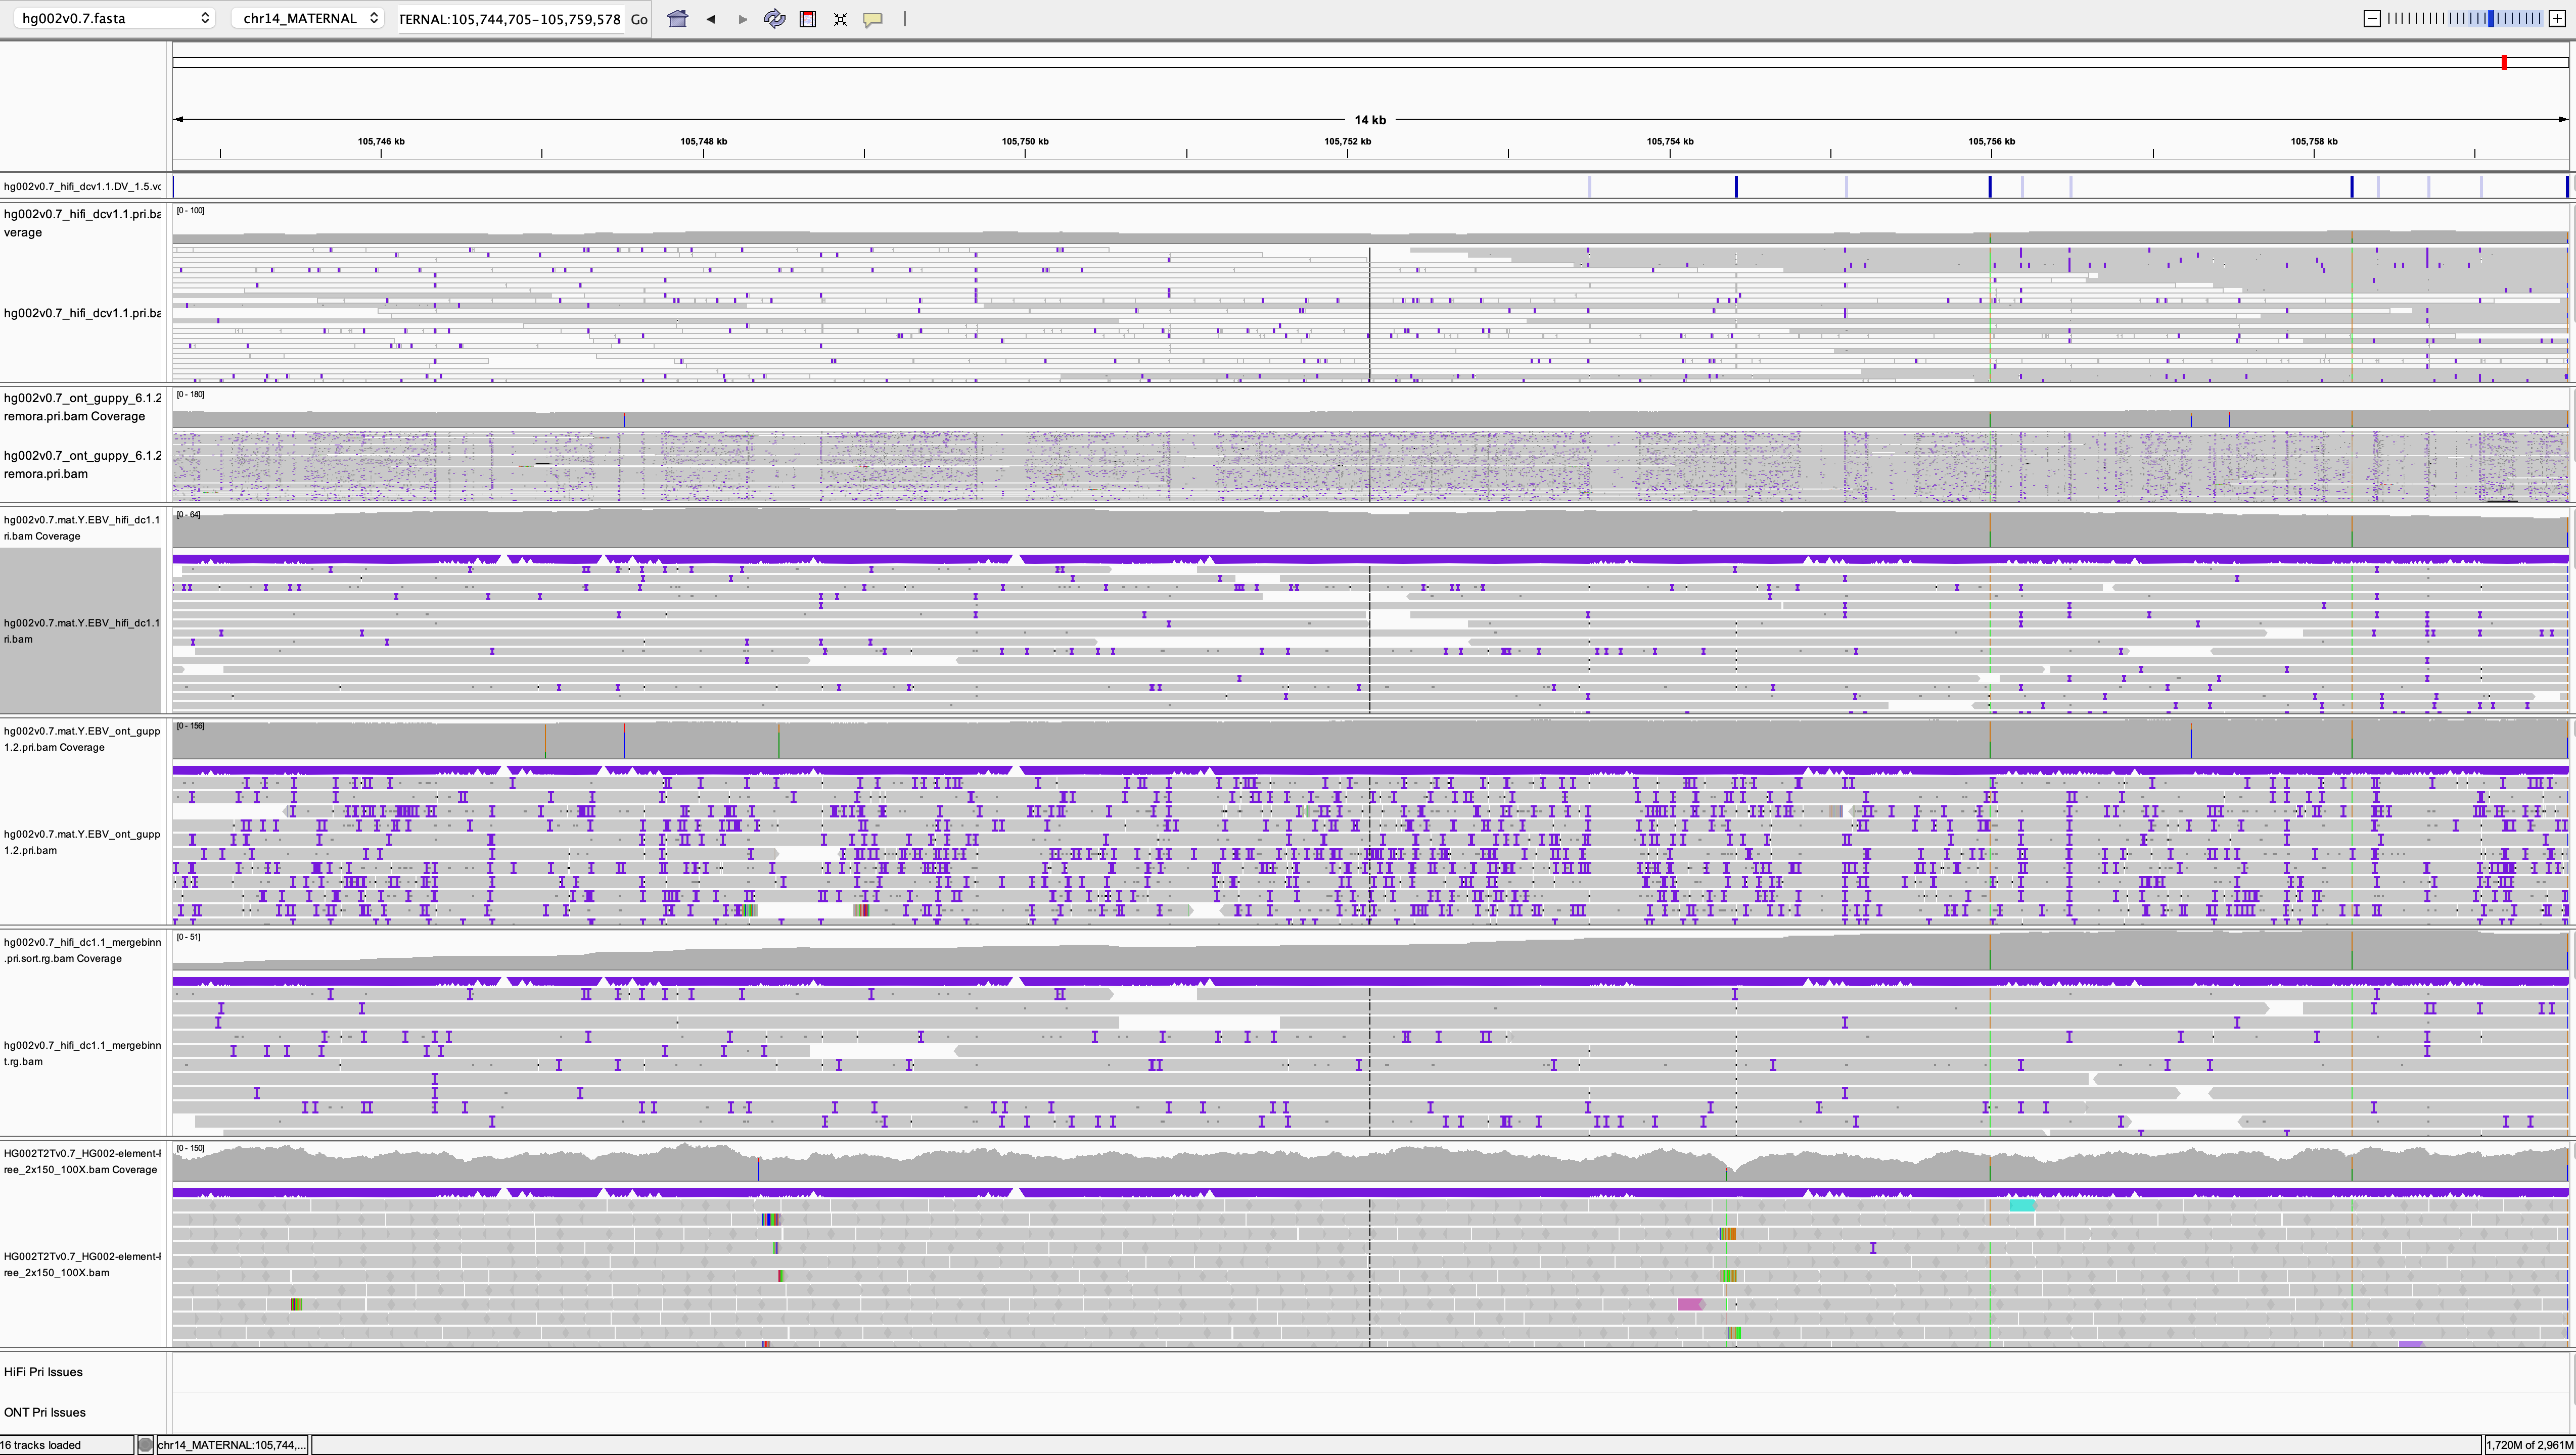Navigate back using the left arrow icon
2576x1455 pixels.
pos(711,19)
